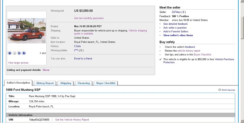Click Email to a friend
Image resolution: width=244 pixels, height=123 pixels.
tap(83, 59)
